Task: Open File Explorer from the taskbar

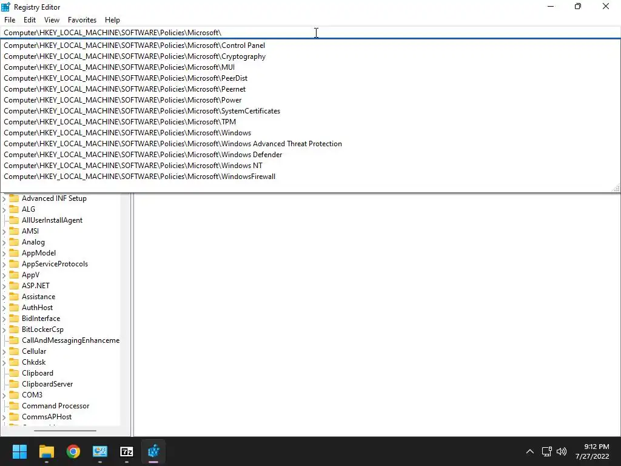Action: 46,451
